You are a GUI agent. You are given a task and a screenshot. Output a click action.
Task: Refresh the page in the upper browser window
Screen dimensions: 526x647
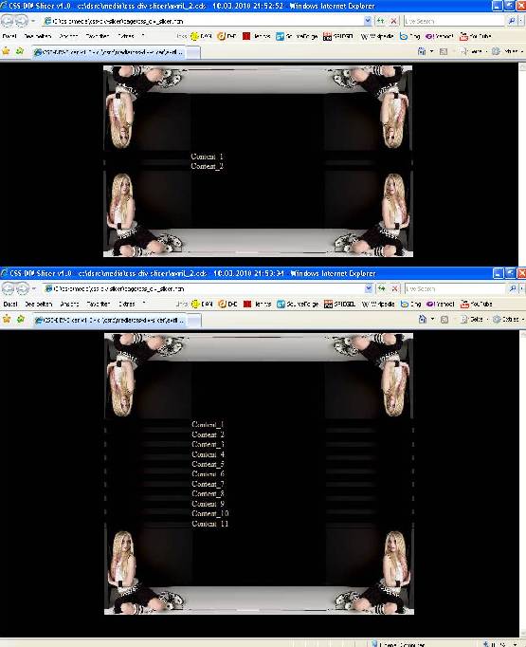[380, 21]
